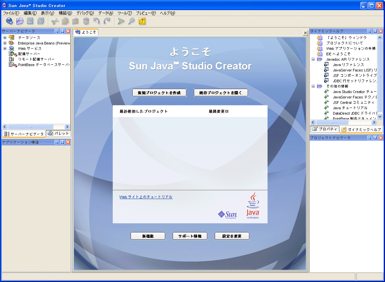Click the dynamic help vertical scrollbar down arrow
The image size is (385, 282).
point(380,117)
